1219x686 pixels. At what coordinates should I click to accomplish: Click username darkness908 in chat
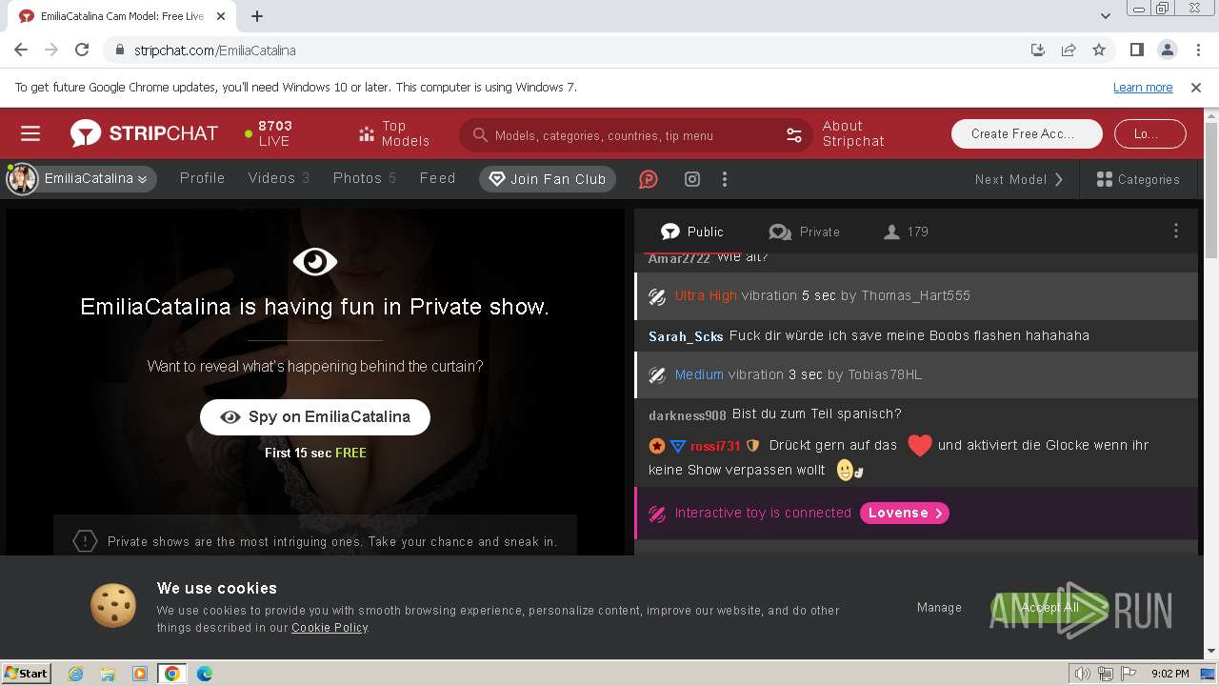688,415
